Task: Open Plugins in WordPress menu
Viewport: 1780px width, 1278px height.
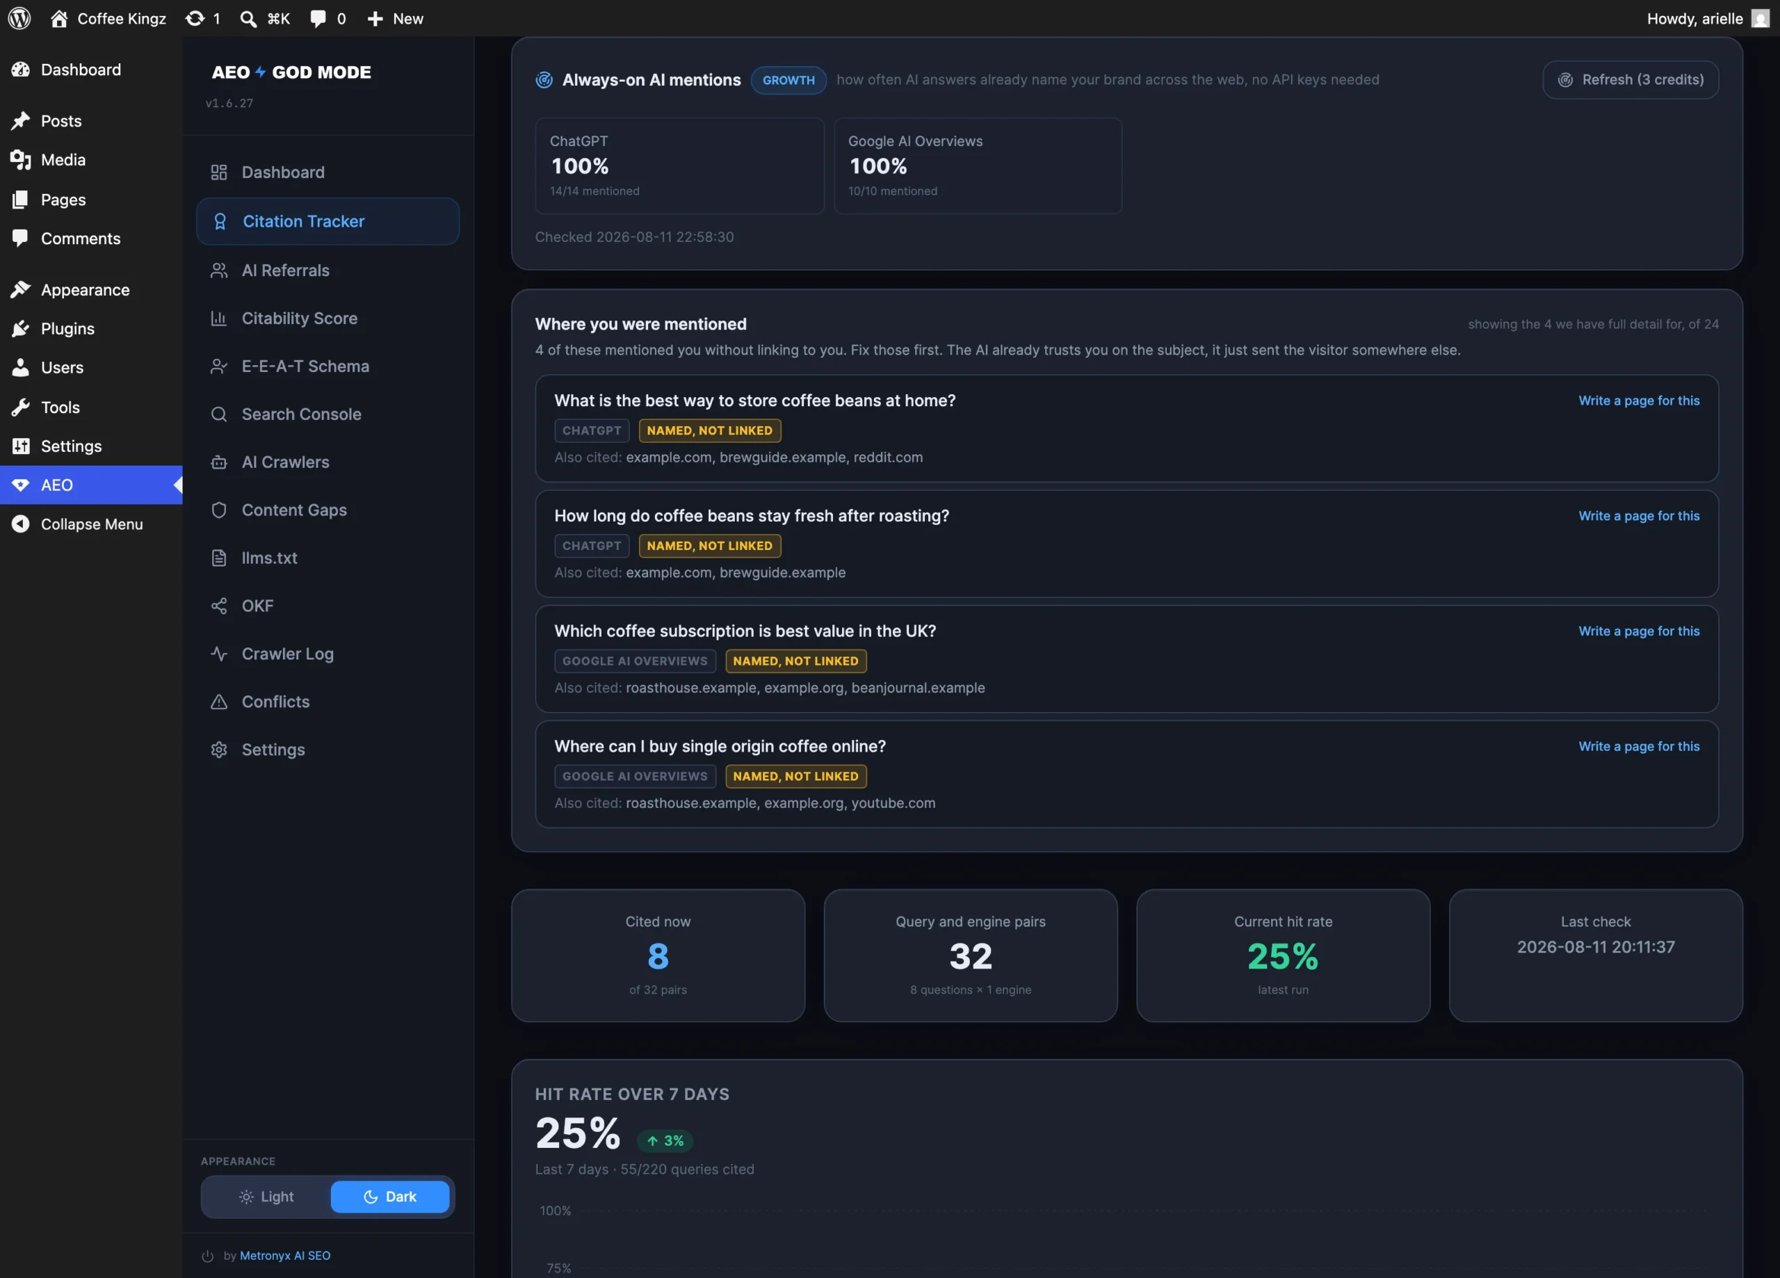Action: [x=91, y=328]
